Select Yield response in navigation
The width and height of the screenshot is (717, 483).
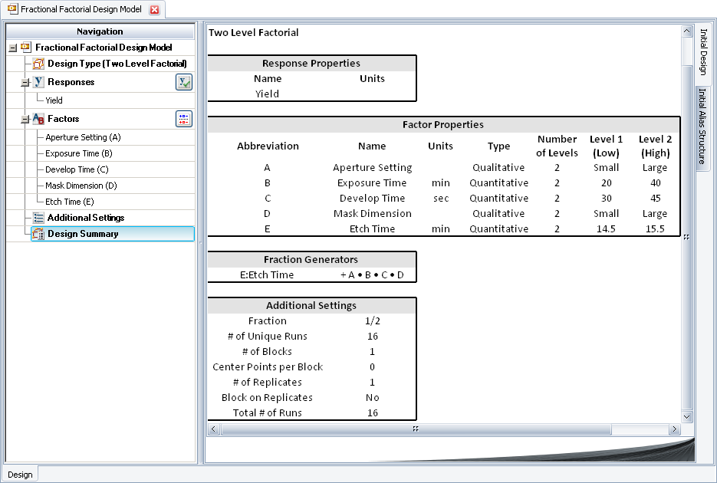tap(54, 100)
